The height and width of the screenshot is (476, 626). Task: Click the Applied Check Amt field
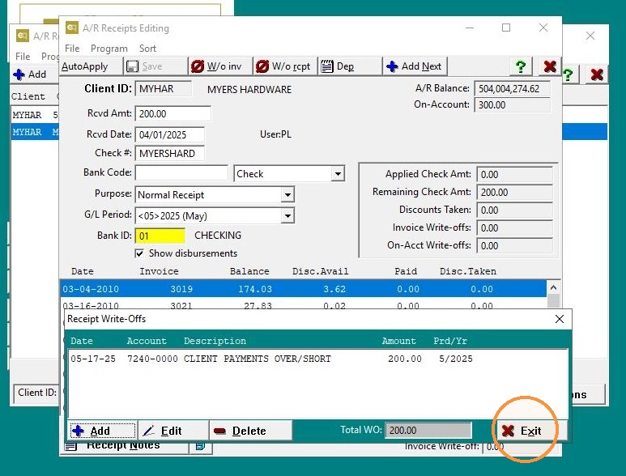pos(514,174)
